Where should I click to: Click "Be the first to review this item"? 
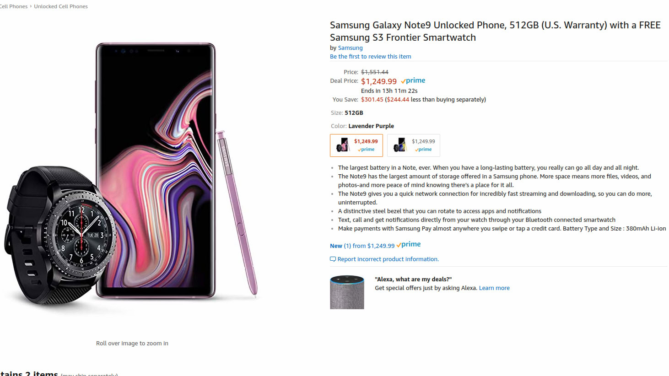[x=370, y=56]
